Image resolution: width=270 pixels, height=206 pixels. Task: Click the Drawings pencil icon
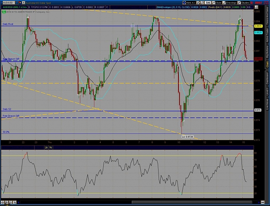(224, 3)
